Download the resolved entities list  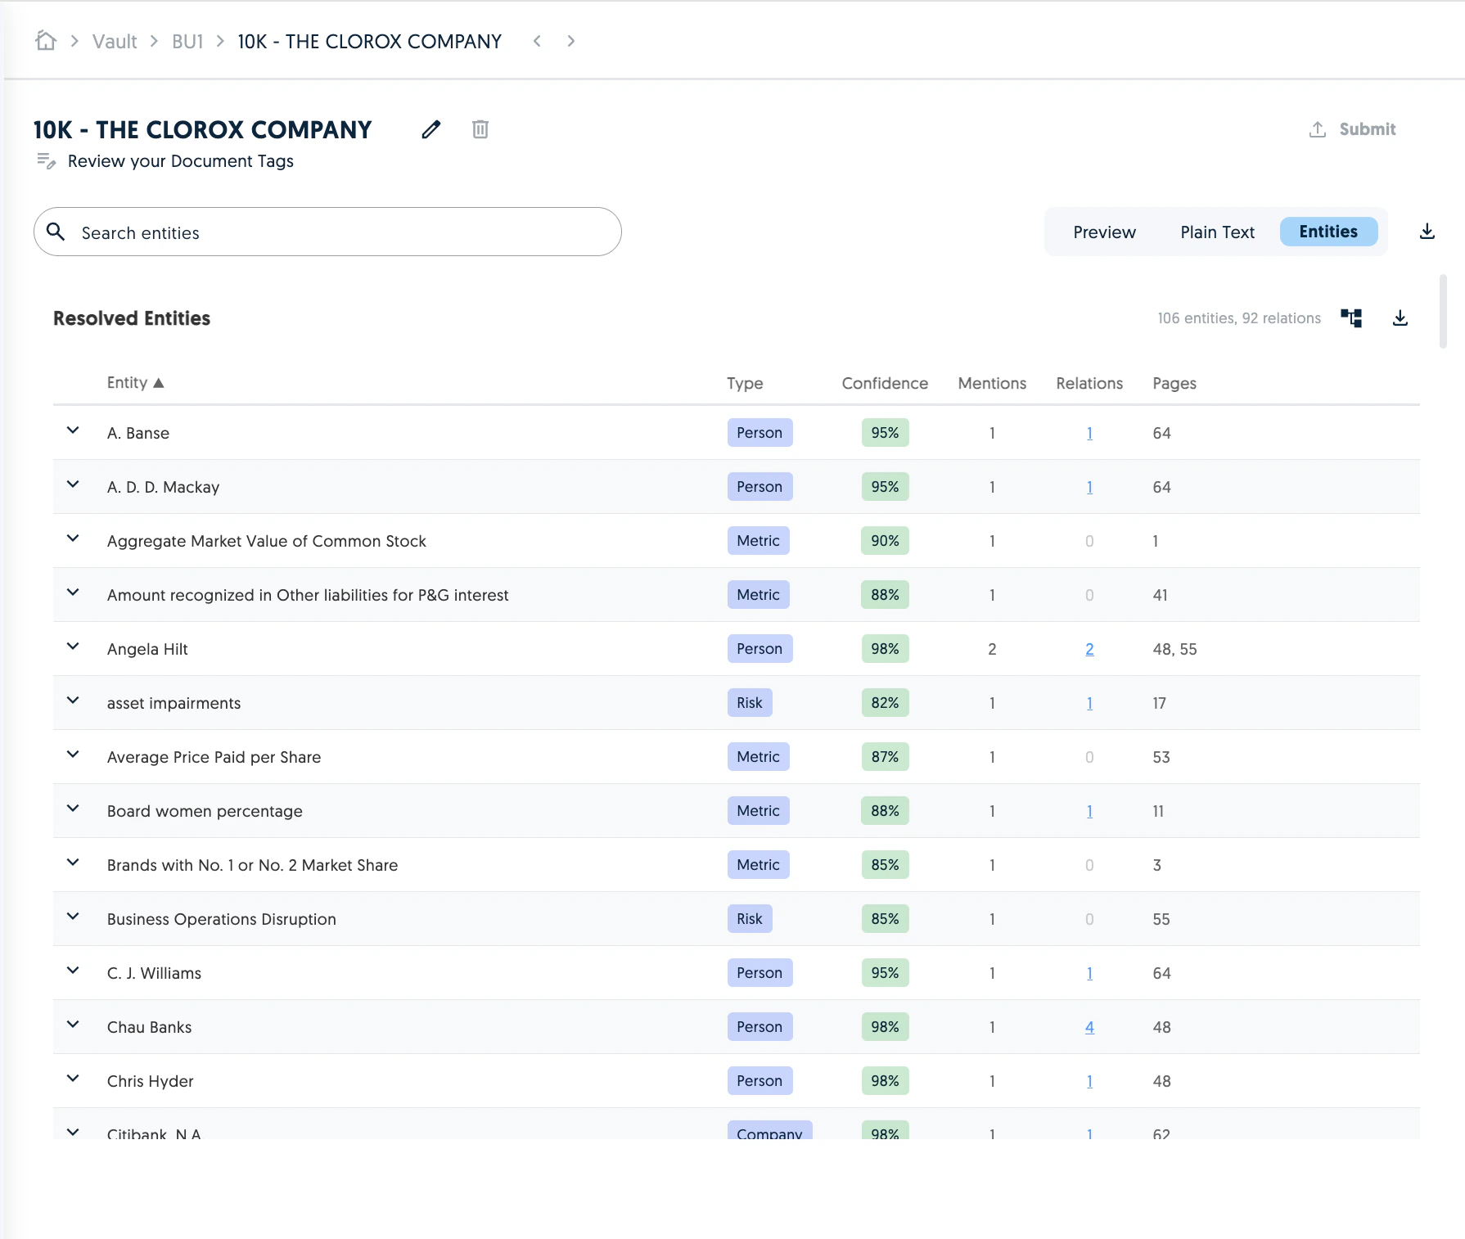pos(1400,318)
